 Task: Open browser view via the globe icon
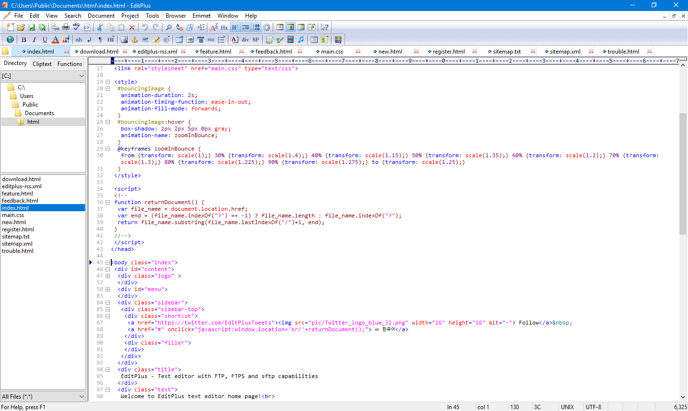11,39
